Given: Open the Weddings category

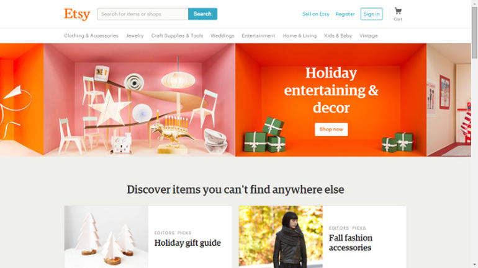Looking at the screenshot, I should (222, 35).
